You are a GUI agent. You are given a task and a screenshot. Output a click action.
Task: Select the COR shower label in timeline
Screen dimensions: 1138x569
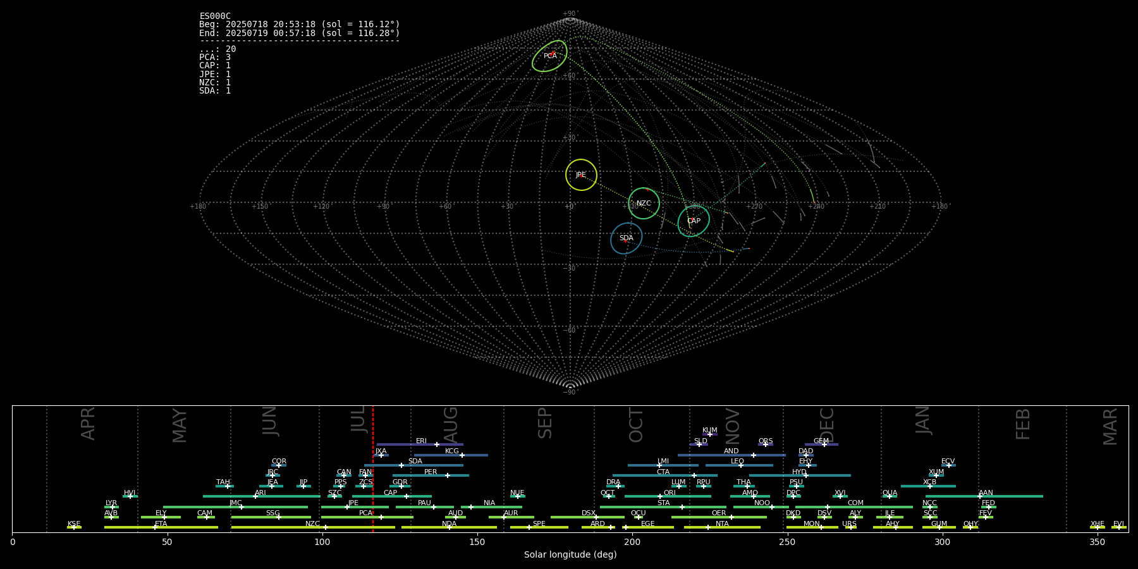(x=279, y=461)
